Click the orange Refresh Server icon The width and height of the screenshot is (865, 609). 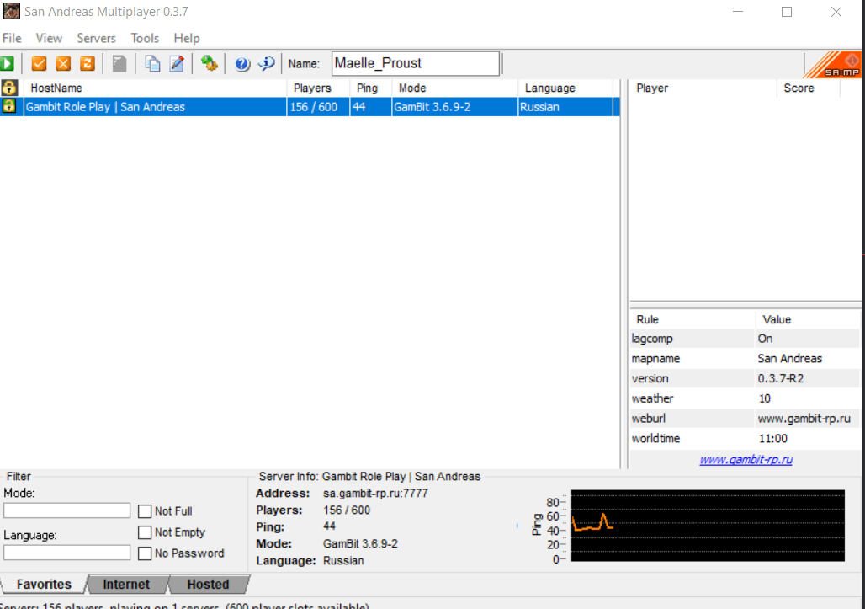(x=88, y=64)
